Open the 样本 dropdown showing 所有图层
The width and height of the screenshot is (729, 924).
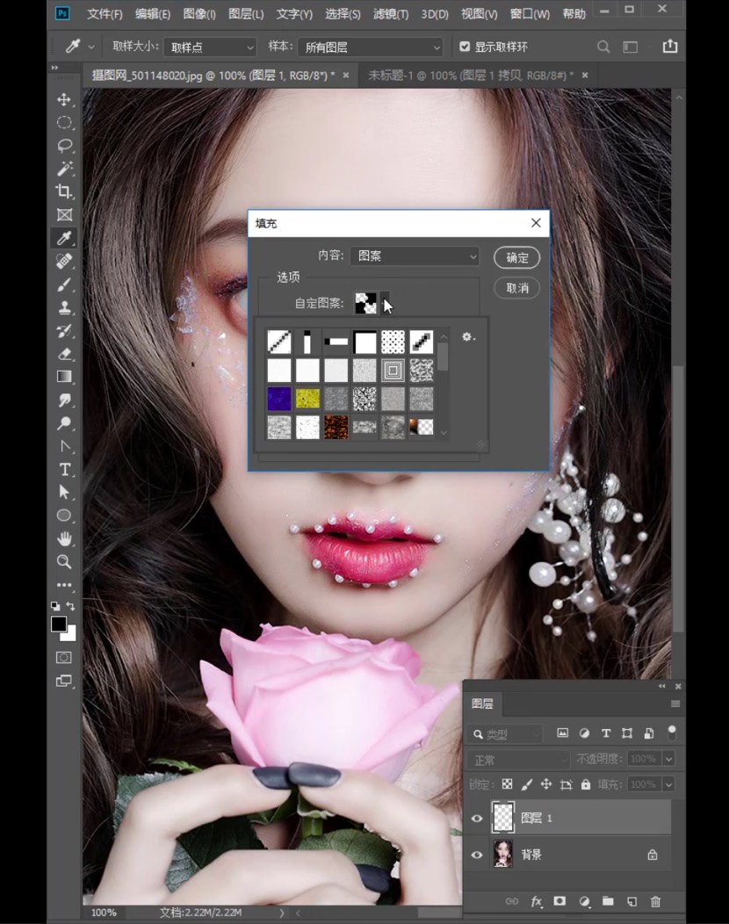370,47
